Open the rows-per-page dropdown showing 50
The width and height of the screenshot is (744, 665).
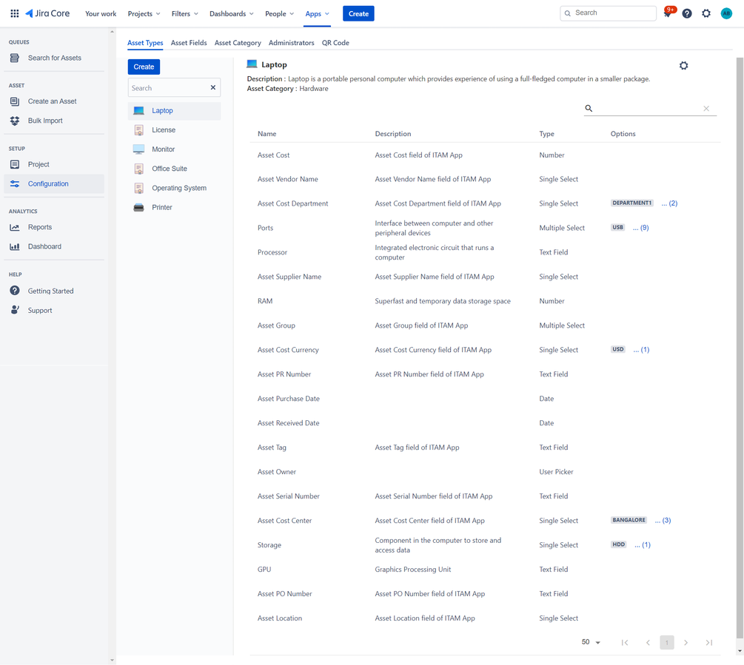coord(591,642)
